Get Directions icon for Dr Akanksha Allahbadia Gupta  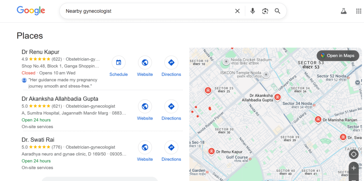[171, 106]
